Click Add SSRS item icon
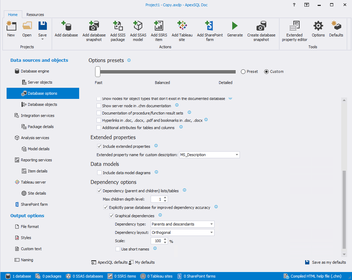Image resolution: width=352 pixels, height=280 pixels. 159,26
